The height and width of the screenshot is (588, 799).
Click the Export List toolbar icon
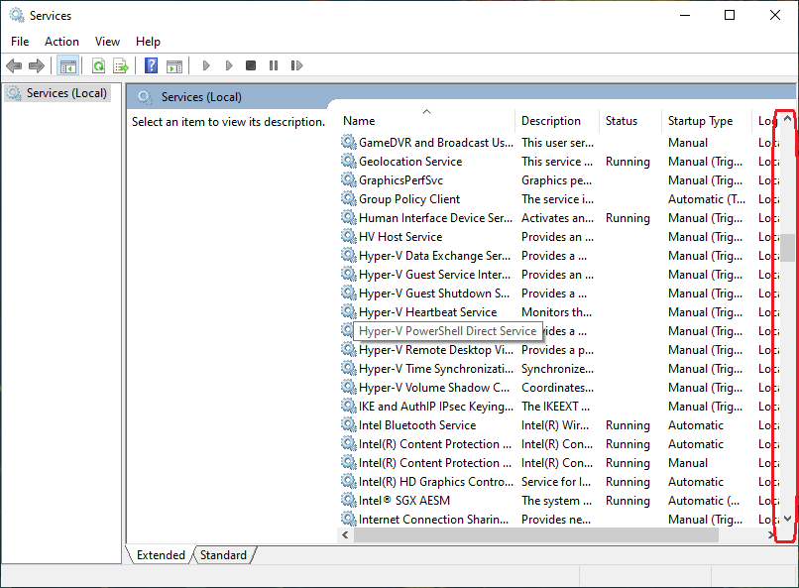[x=121, y=65]
